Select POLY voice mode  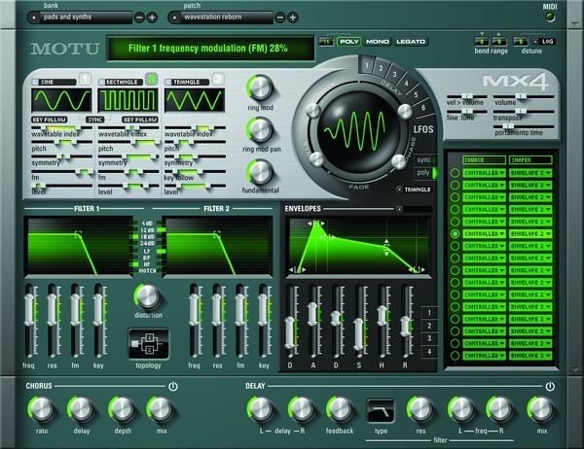349,41
